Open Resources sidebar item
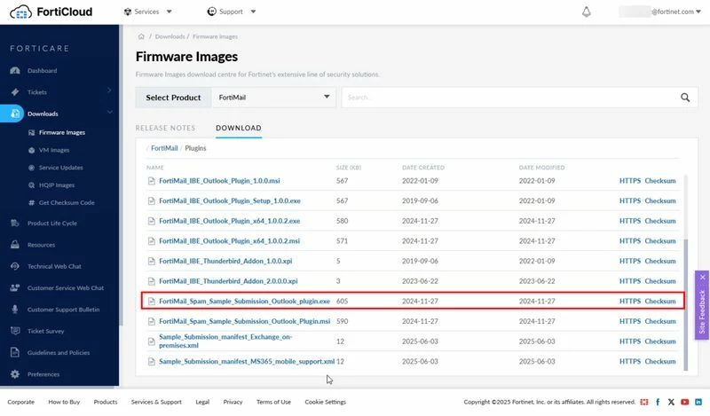The image size is (710, 416). tap(41, 245)
